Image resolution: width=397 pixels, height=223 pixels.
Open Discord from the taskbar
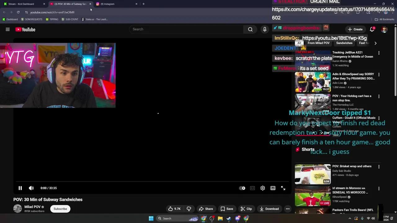pos(237,218)
